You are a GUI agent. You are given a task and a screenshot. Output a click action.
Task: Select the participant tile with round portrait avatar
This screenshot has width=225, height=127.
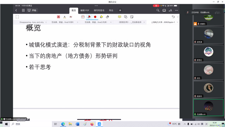[208, 89]
